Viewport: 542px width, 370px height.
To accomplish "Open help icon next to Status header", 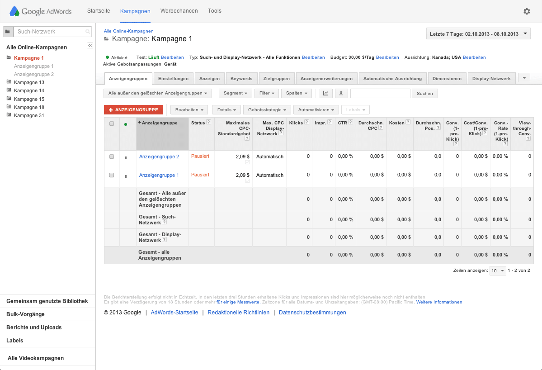I will pos(209,122).
